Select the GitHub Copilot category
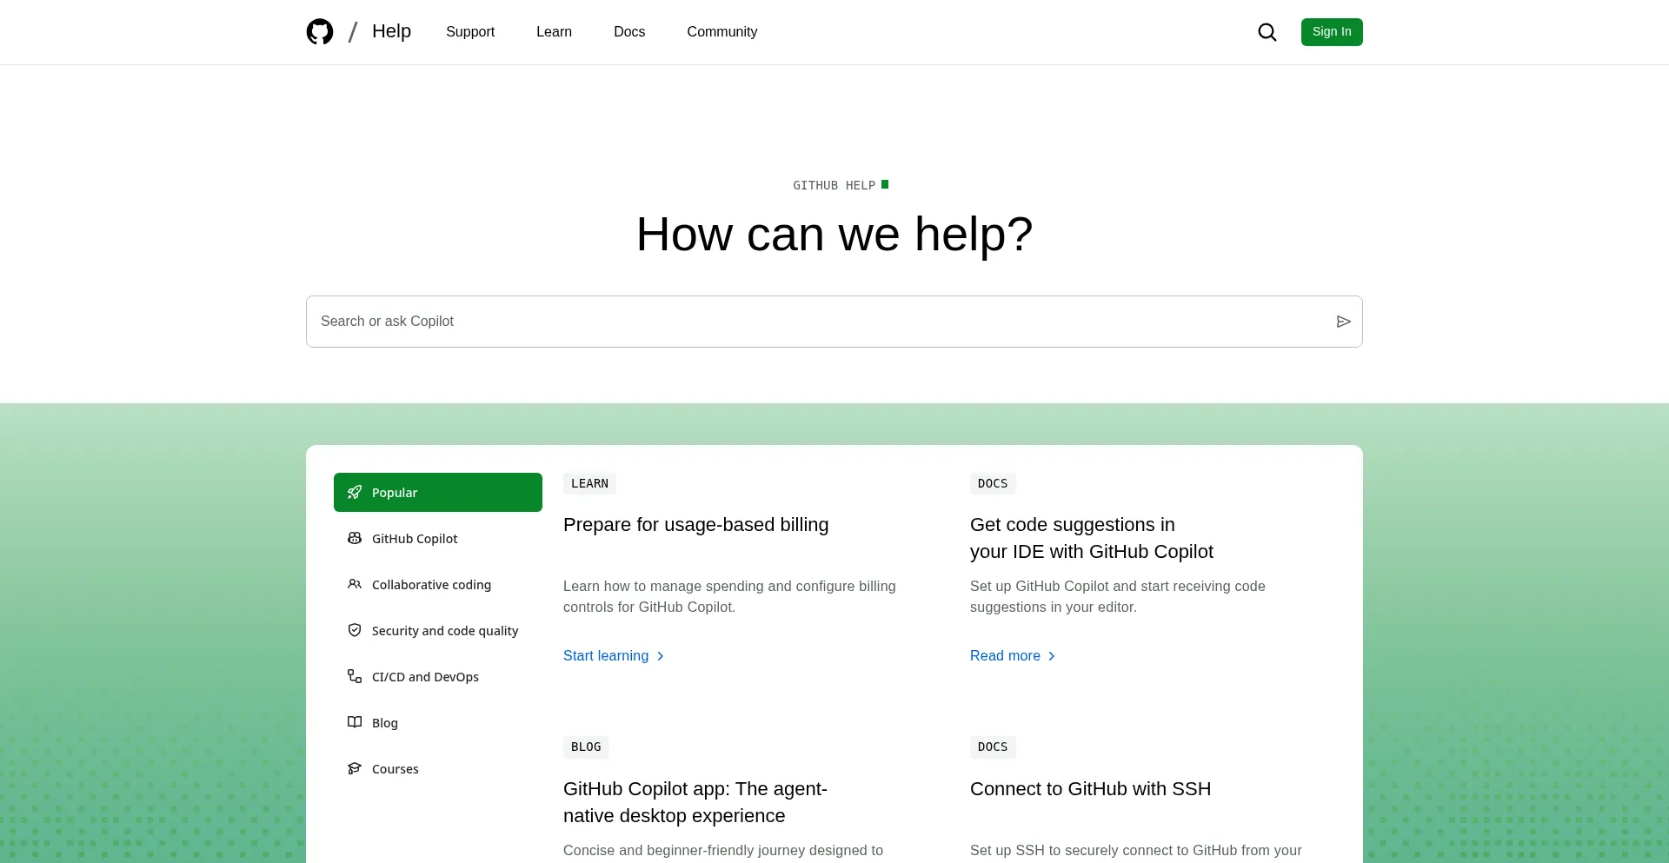This screenshot has width=1669, height=863. [438, 539]
